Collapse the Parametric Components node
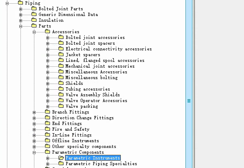The width and height of the screenshot is (244, 168). (34, 152)
